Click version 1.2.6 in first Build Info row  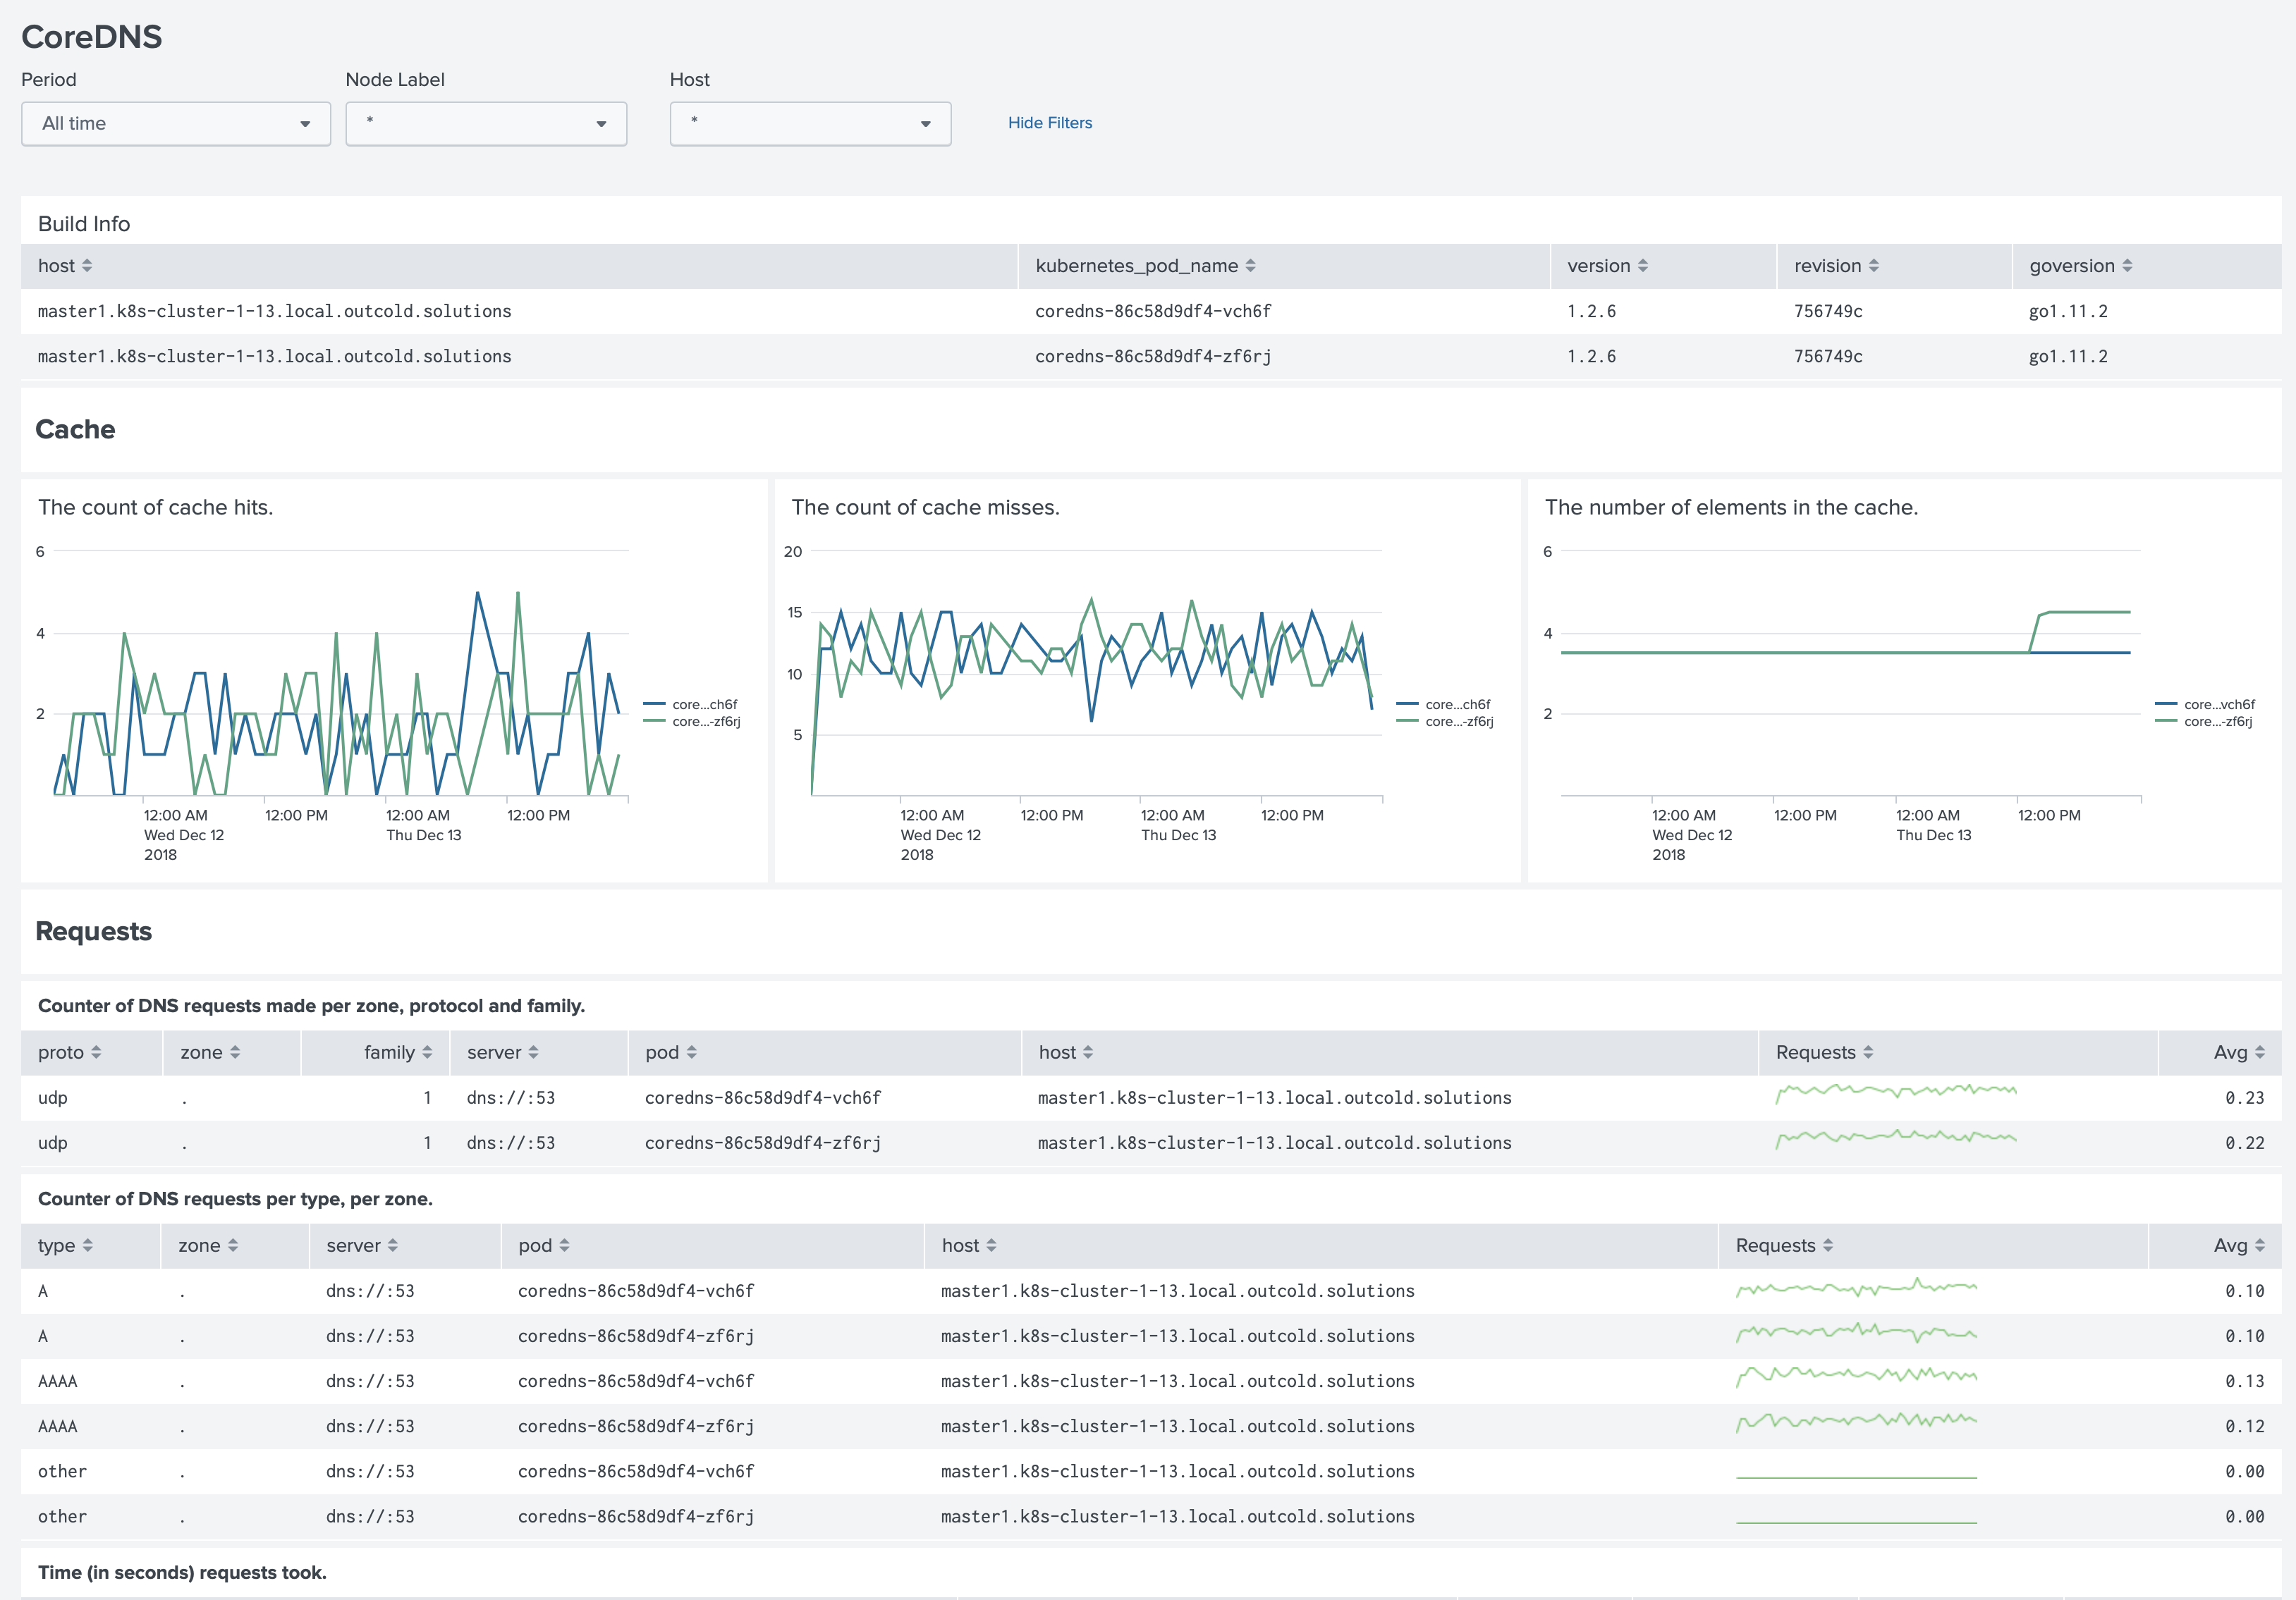(1591, 312)
